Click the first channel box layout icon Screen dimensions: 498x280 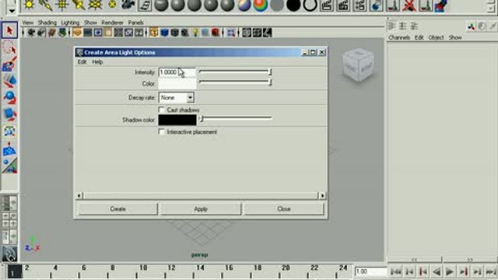pos(392,26)
